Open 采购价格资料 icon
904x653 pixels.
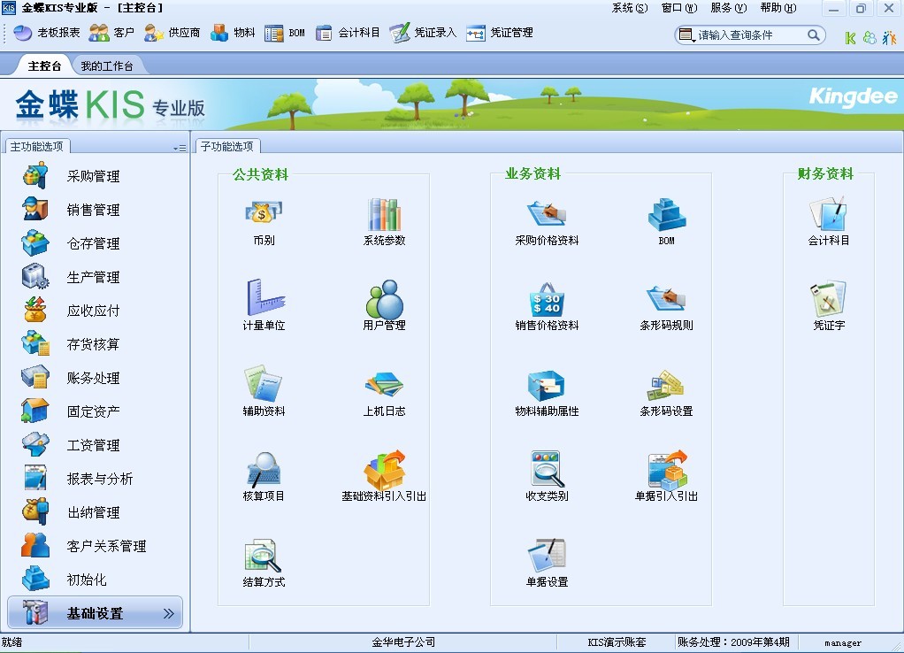pos(547,222)
